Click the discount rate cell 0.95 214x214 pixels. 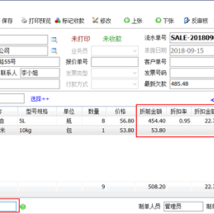click(x=179, y=121)
